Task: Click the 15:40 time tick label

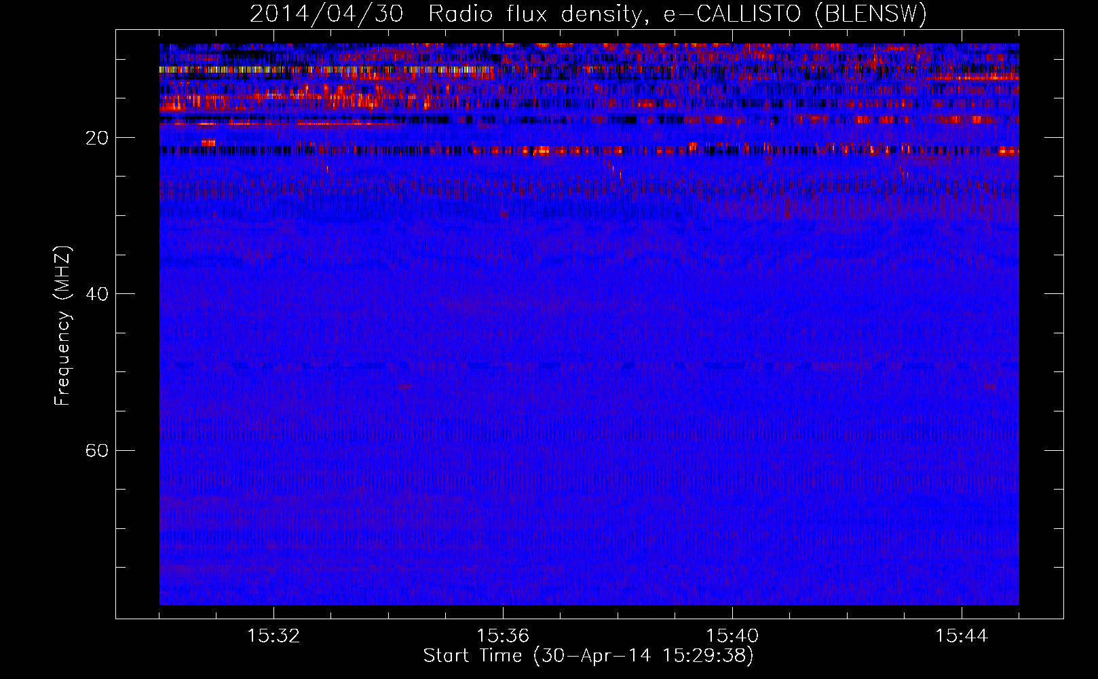Action: coord(732,636)
